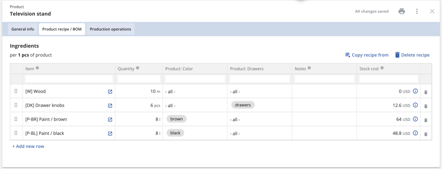Image resolution: width=442 pixels, height=169 pixels.
Task: Click the Notes column help icon
Action: [309, 68]
